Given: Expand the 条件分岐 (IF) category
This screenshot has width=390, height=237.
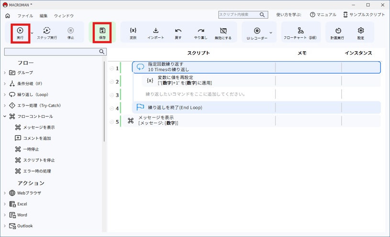Looking at the screenshot, I should [5, 84].
